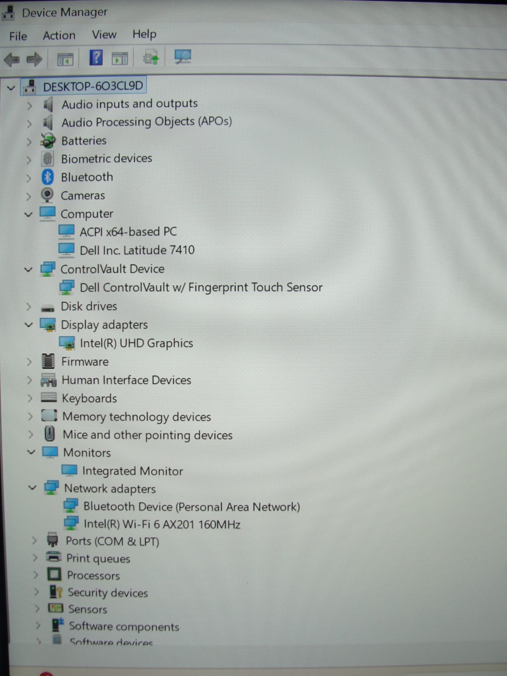Select Intel(R) Wi-Fi 6 AX201 160MHz

pyautogui.click(x=162, y=524)
